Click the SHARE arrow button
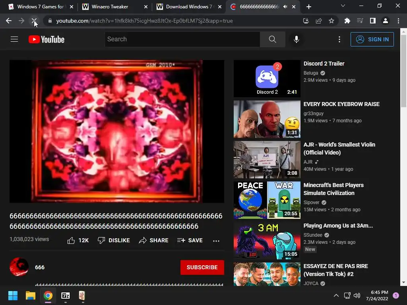The height and width of the screenshot is (305, 407). click(154, 240)
